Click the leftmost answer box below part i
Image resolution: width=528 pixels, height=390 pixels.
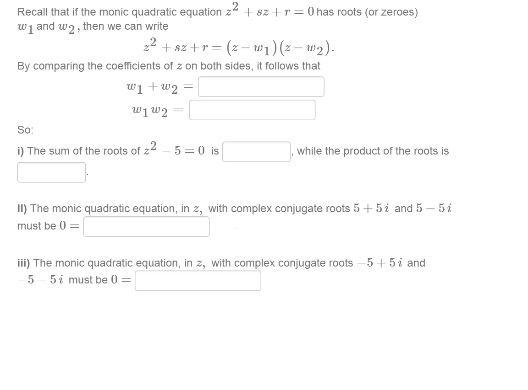pyautogui.click(x=51, y=171)
